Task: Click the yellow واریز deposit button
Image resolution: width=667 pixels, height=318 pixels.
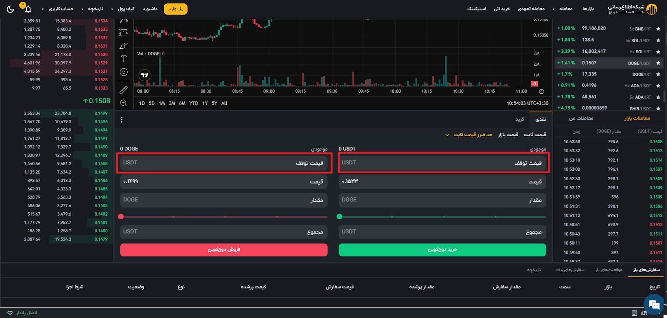Action: pos(176,9)
